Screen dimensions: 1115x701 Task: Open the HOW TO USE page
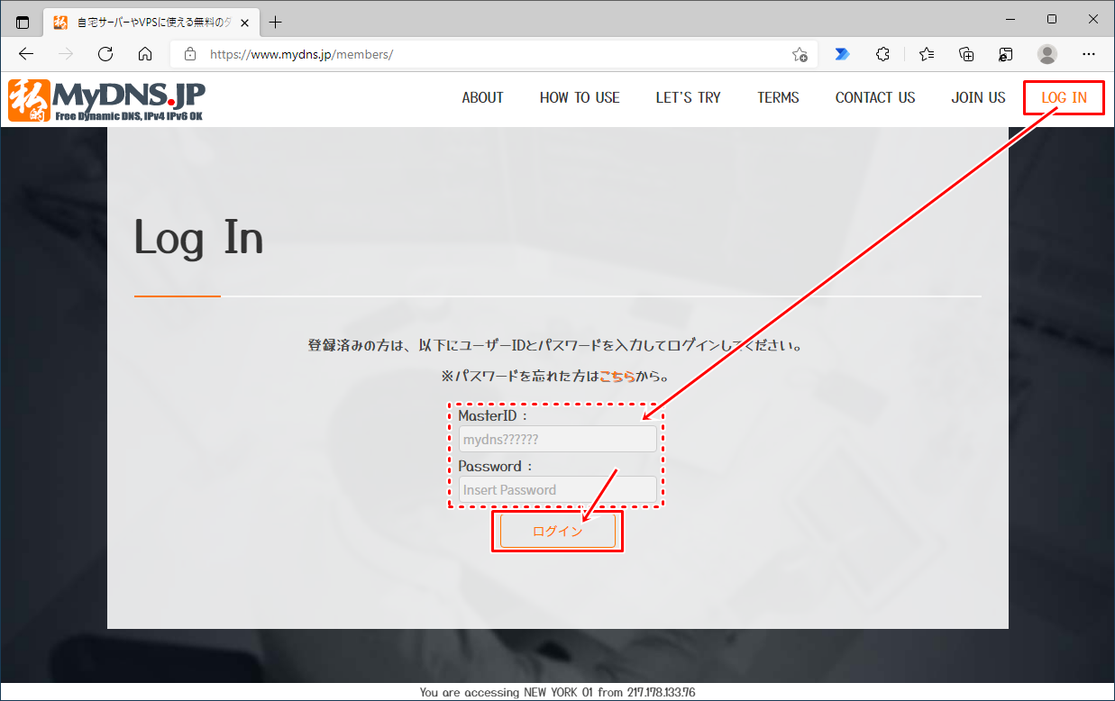click(x=580, y=97)
